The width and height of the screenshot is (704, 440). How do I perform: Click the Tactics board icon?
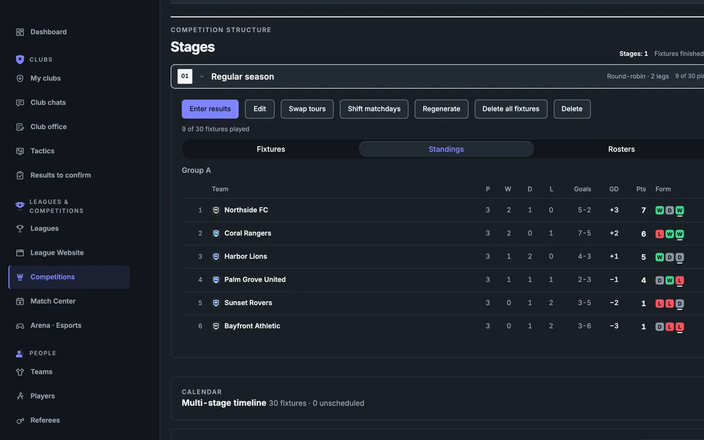(20, 151)
